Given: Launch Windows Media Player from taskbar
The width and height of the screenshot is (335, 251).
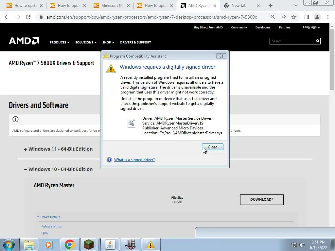Looking at the screenshot, I should click(x=49, y=244).
